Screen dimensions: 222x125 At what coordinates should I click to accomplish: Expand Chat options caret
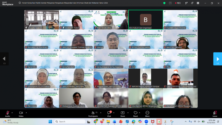114,113
